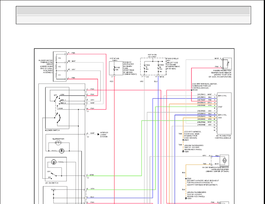Click the 'MED 1' switch position label
Screen dimensions: 265x204
(x=63, y=100)
